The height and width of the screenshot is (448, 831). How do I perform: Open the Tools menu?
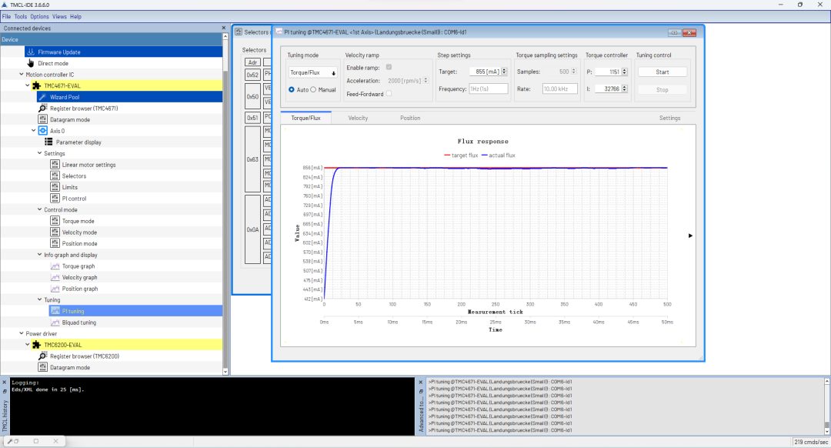click(x=20, y=16)
